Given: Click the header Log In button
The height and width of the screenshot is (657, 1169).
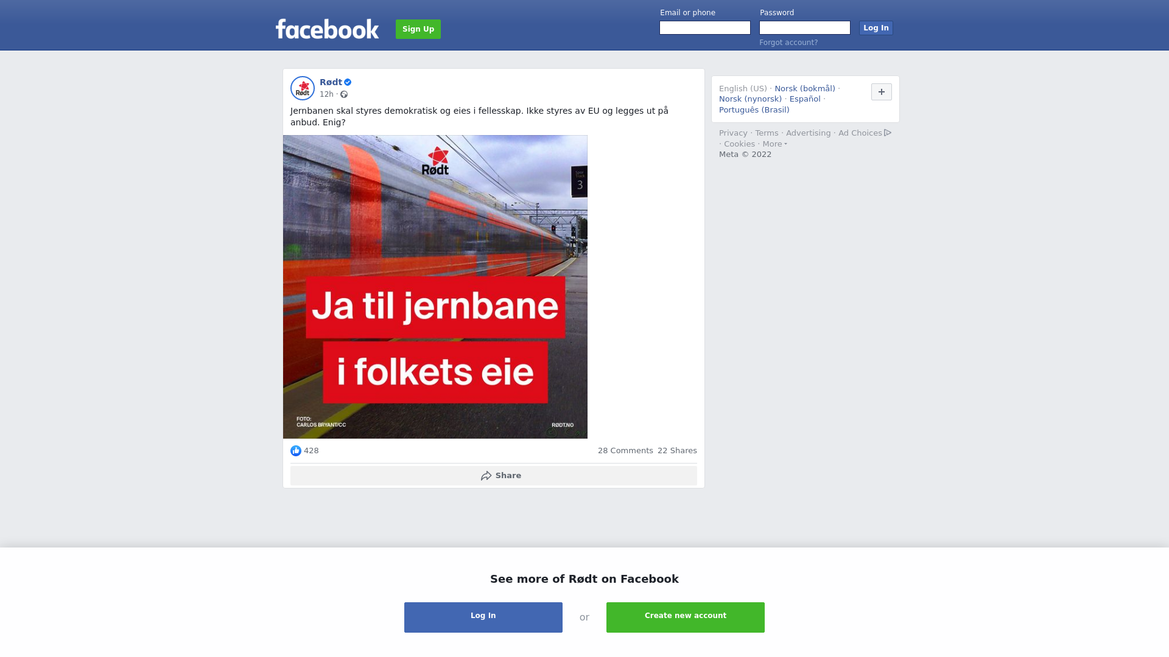Looking at the screenshot, I should (876, 28).
